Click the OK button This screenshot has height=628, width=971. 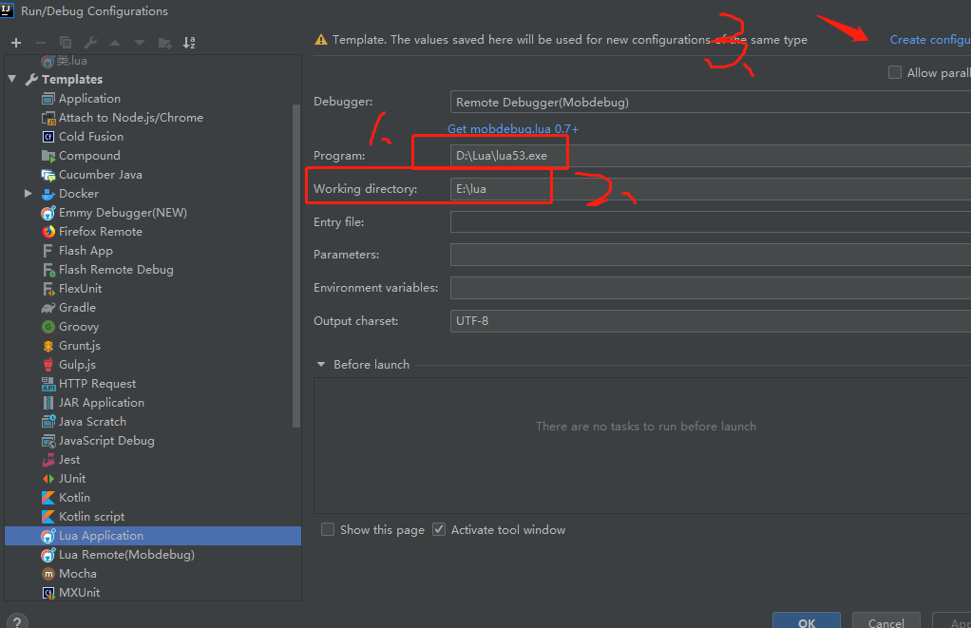pyautogui.click(x=807, y=620)
